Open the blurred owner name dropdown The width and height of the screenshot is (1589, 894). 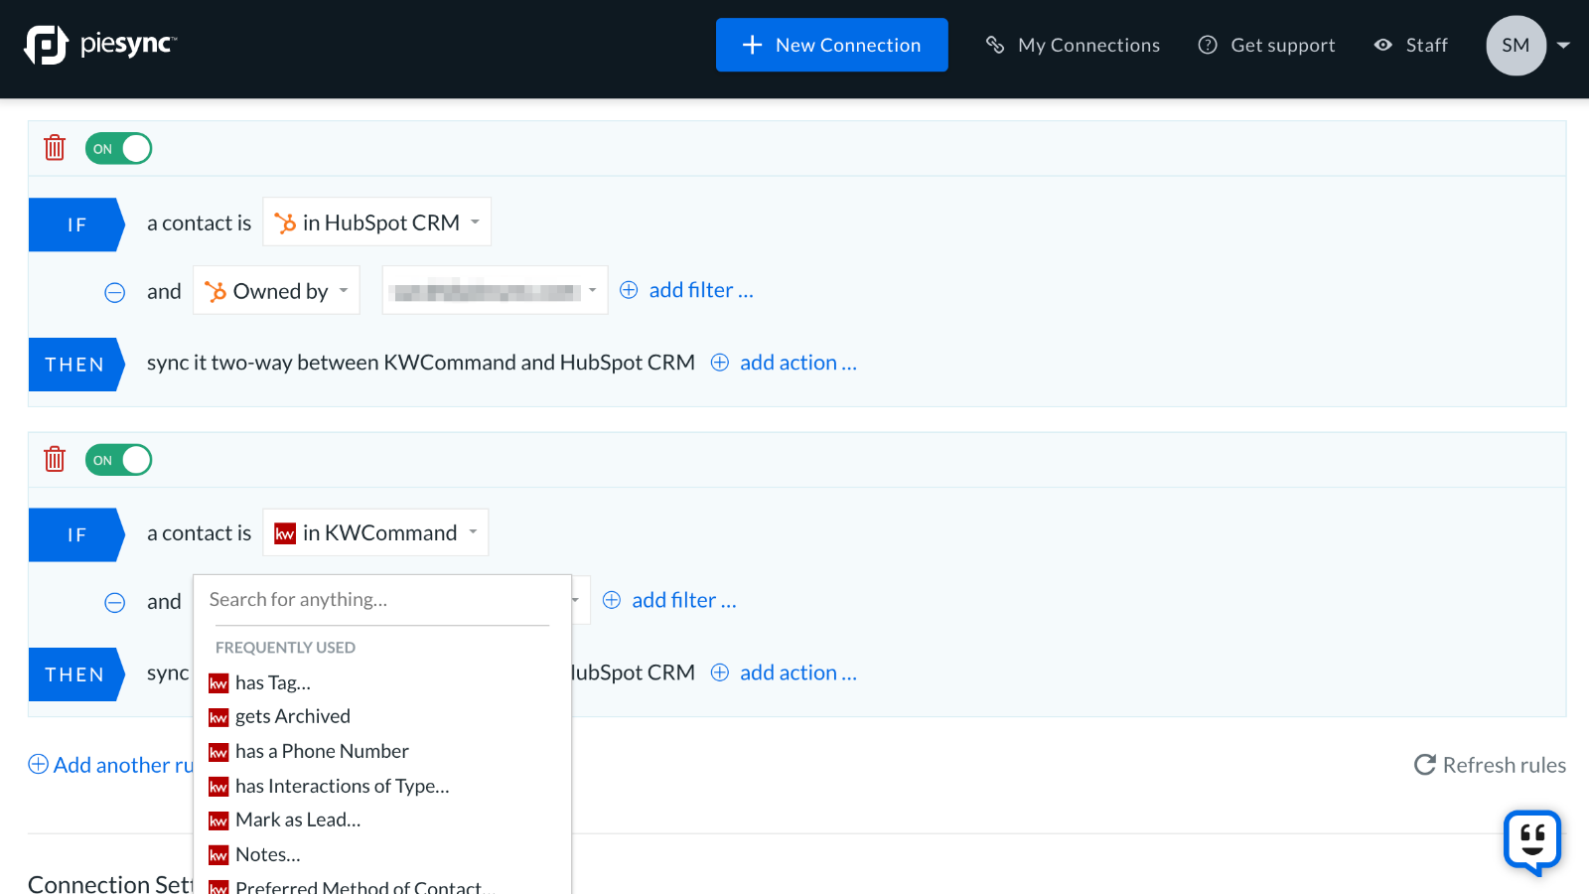495,291
